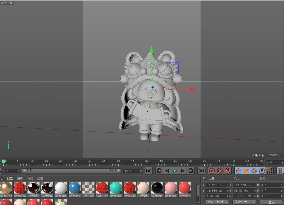Viewport: 284px width, 205px height.
Task: Select the pink Oc光泽1 material
Action: tap(171, 190)
